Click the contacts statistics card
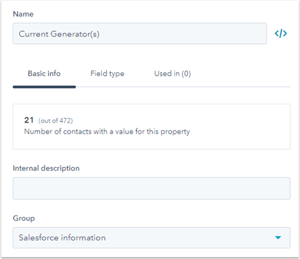 pos(151,127)
